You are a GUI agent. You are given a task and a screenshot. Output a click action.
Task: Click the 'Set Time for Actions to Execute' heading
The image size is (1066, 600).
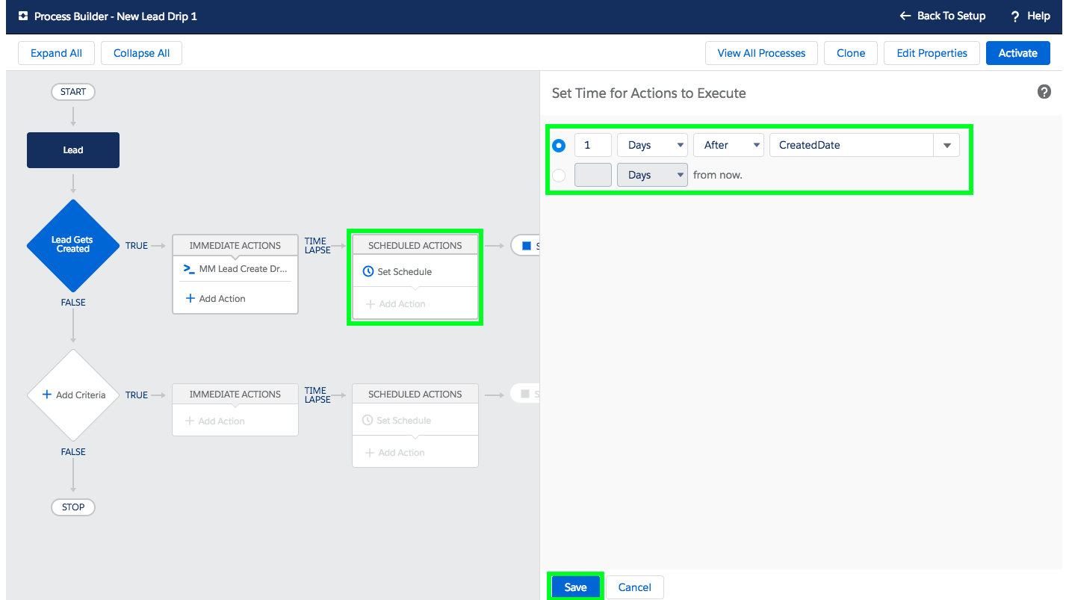point(648,93)
